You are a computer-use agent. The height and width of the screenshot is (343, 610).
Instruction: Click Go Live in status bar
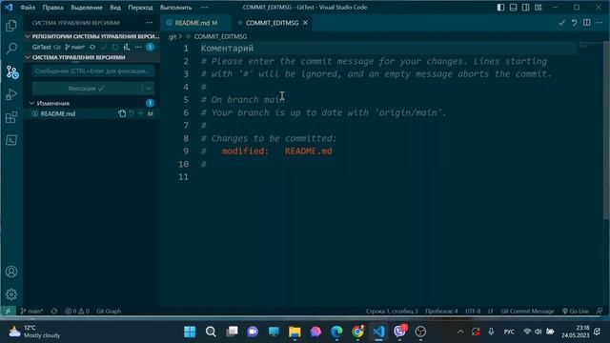coord(576,312)
